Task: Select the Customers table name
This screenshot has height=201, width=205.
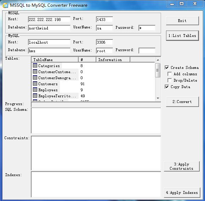Action: click(x=48, y=84)
